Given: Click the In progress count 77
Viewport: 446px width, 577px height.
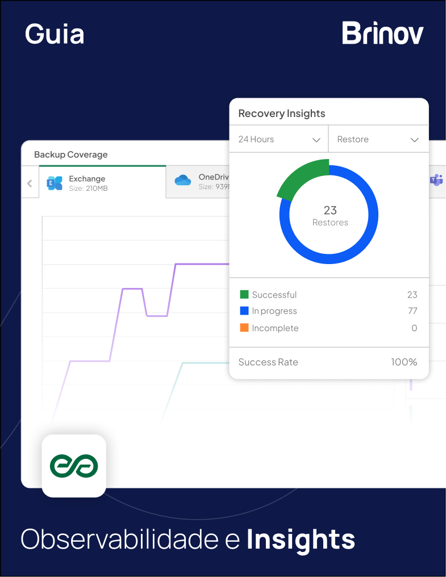Looking at the screenshot, I should tap(412, 311).
